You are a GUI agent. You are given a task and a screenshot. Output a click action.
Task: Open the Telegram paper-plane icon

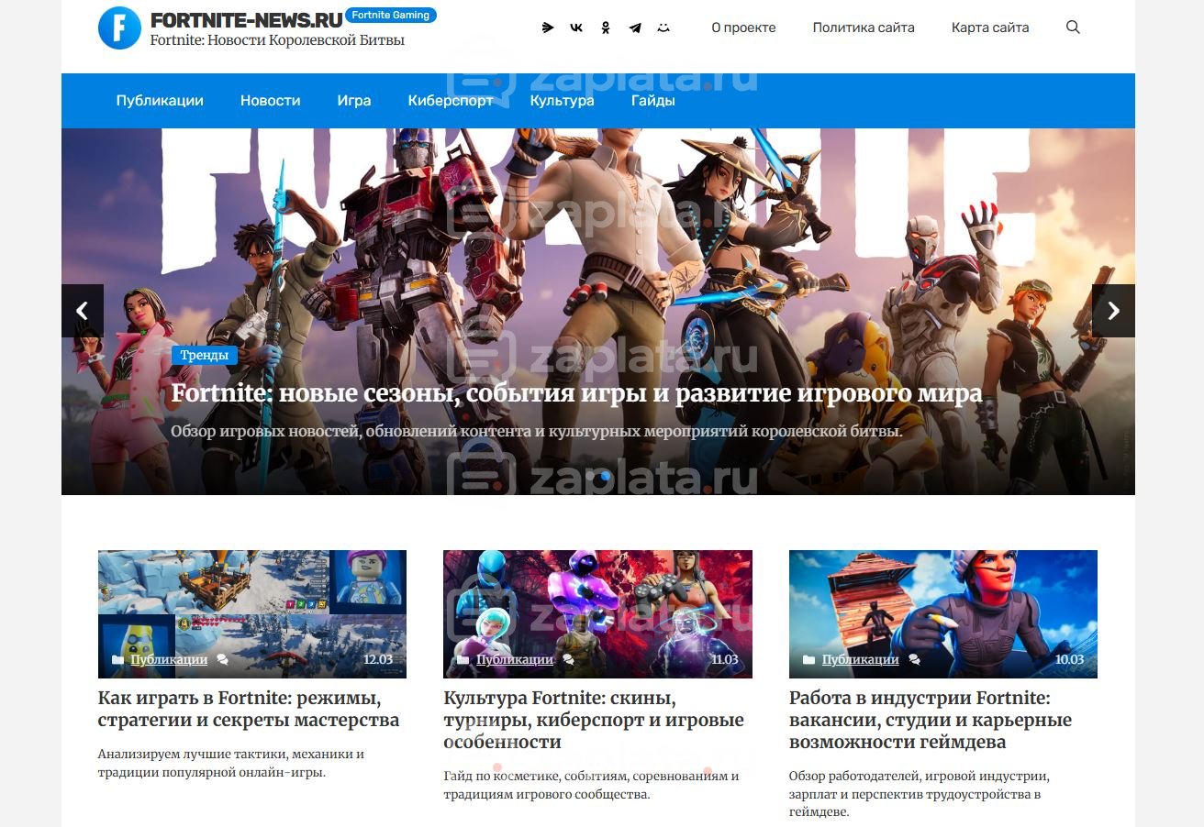pyautogui.click(x=635, y=28)
